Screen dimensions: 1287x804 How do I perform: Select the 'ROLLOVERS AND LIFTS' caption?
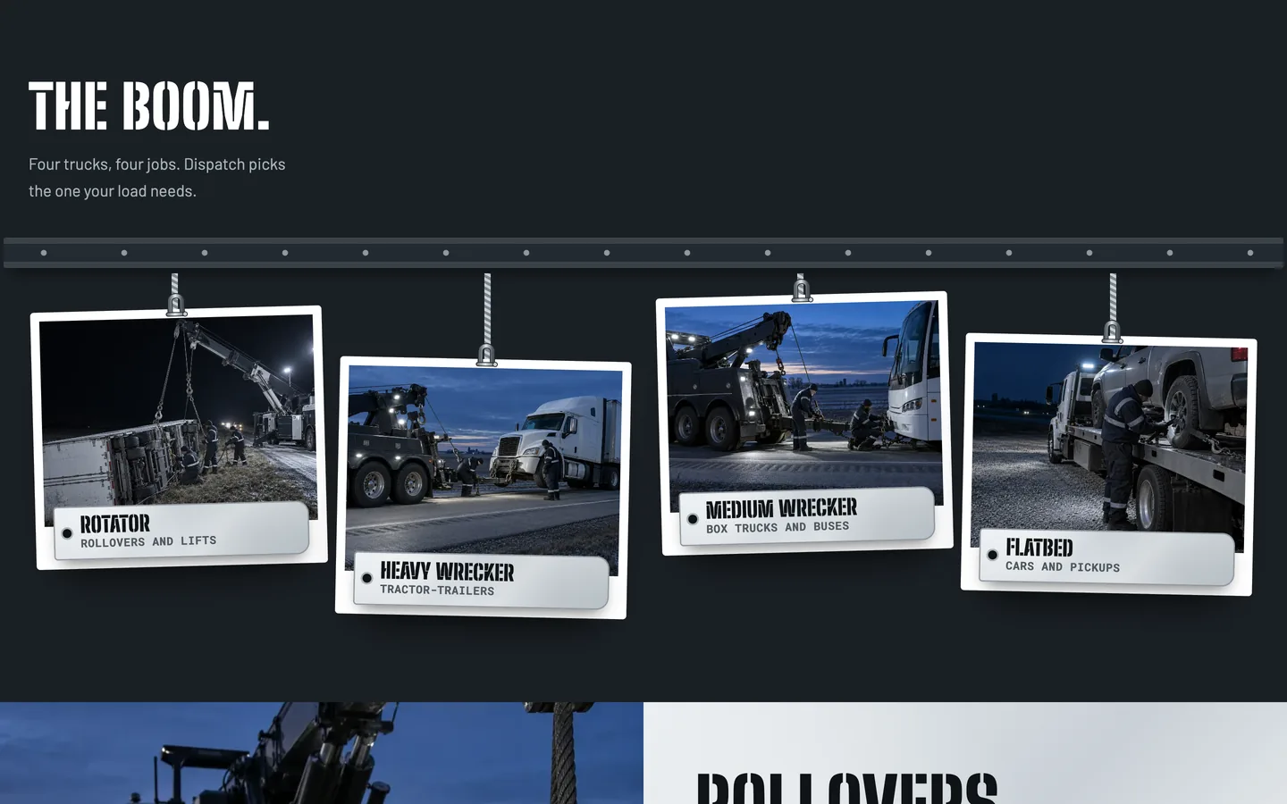click(x=148, y=541)
